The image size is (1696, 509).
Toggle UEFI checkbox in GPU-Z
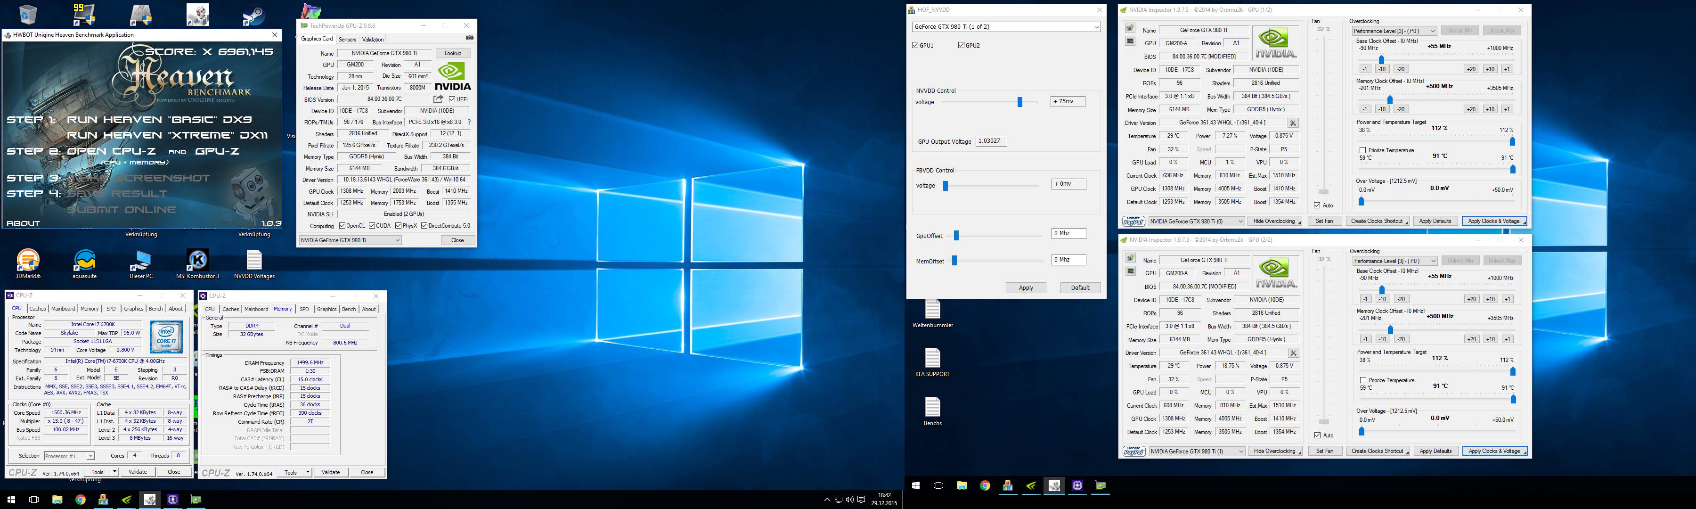pos(452,99)
